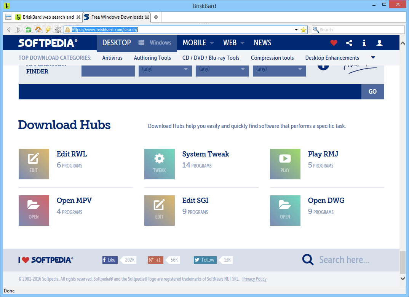409x297 pixels.
Task: Open the user account icon
Action: tap(379, 43)
